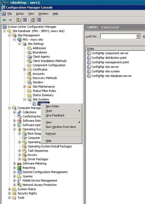The height and width of the screenshot is (204, 145).
Task: Click the Network Access Protection icon
Action: [19, 185]
